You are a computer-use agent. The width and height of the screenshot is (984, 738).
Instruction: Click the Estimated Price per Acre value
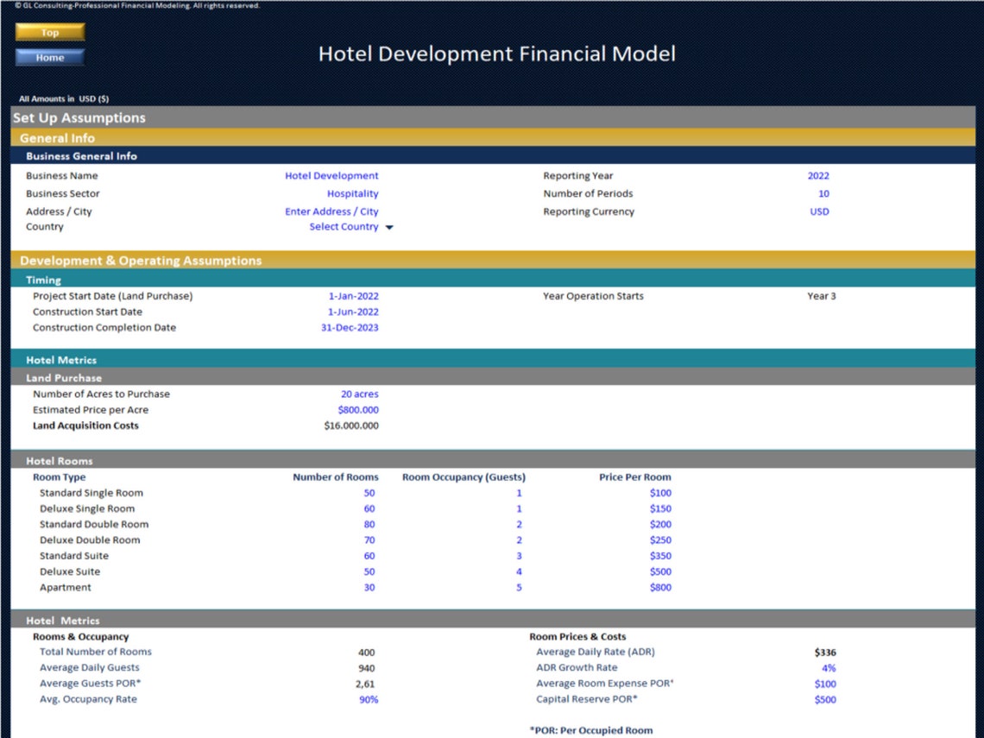(x=359, y=409)
